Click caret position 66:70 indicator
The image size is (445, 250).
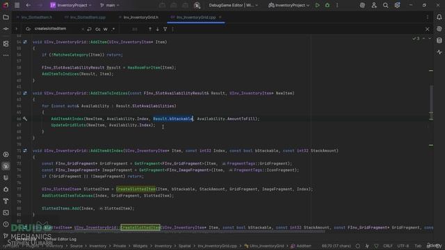336,246
